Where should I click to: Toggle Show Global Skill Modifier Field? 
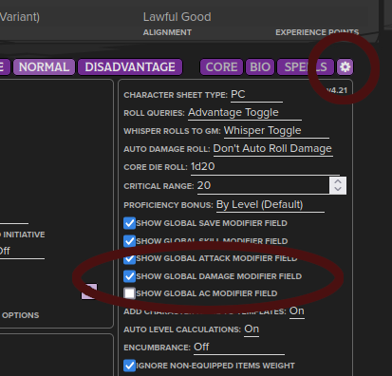click(129, 241)
